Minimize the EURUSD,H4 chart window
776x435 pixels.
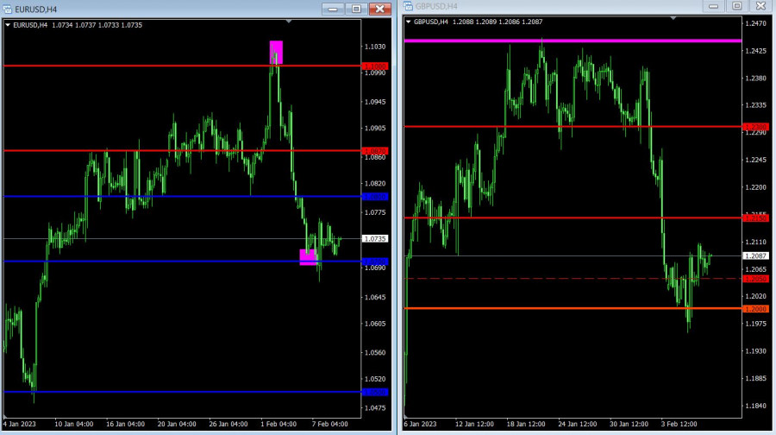click(x=333, y=8)
